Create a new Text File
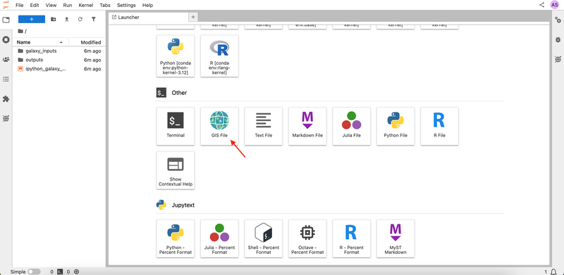Screen dimensions: 564x275 [x=263, y=127]
